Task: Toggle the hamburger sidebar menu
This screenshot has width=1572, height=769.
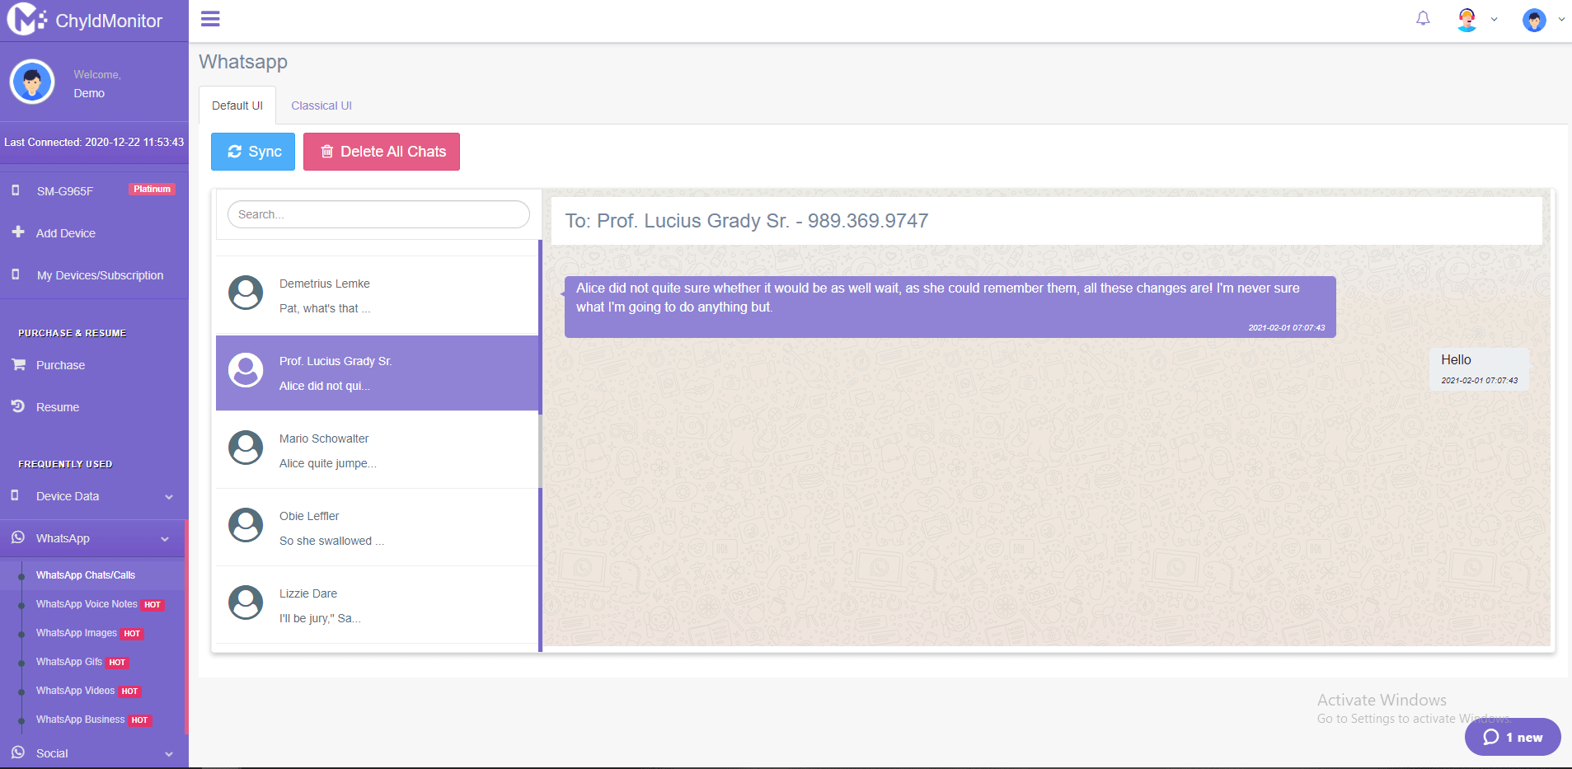Action: pos(210,19)
